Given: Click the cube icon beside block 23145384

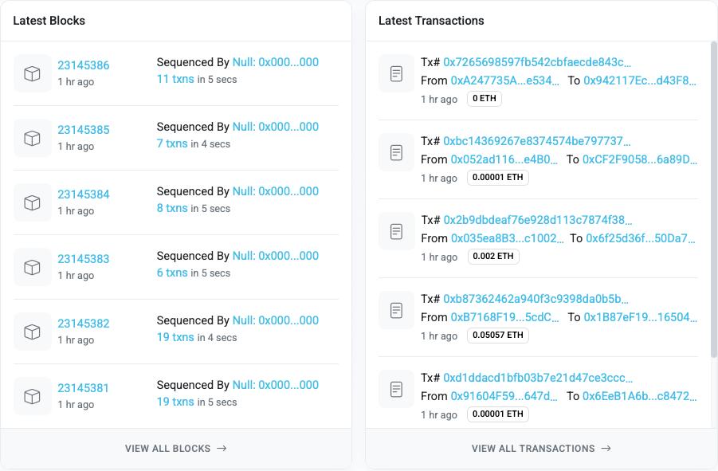Looking at the screenshot, I should [x=32, y=202].
